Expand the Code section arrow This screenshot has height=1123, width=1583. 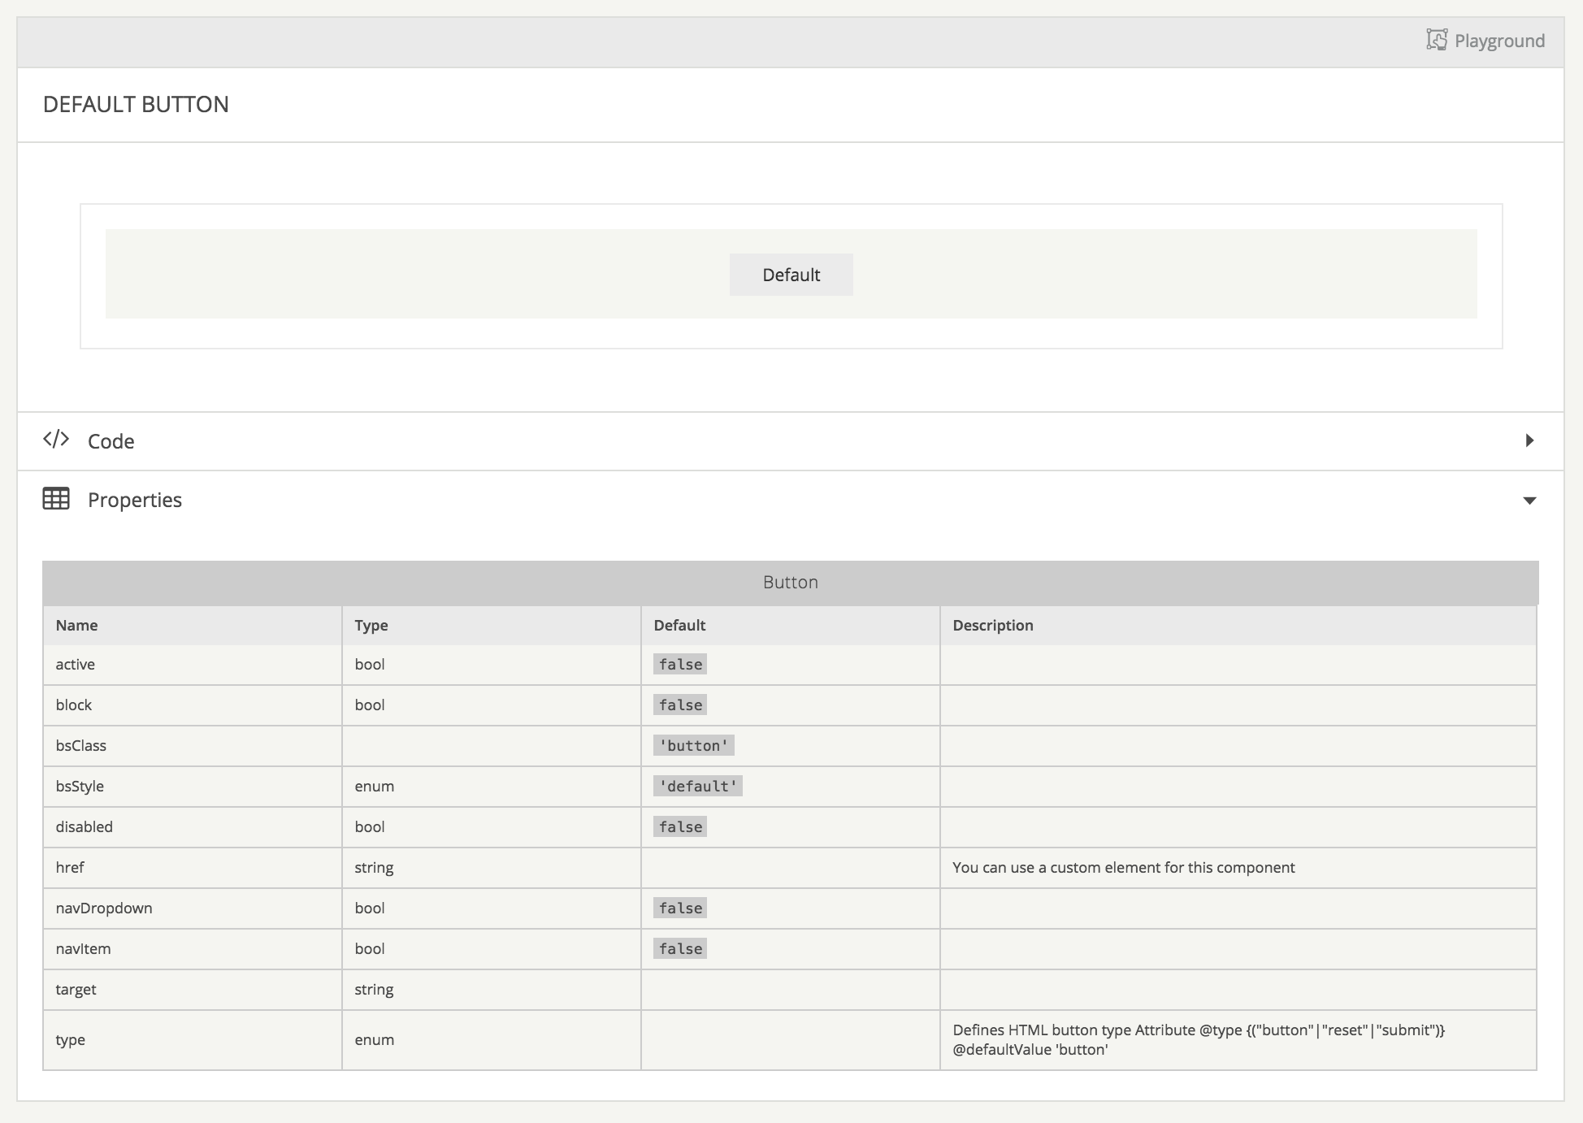click(1529, 440)
